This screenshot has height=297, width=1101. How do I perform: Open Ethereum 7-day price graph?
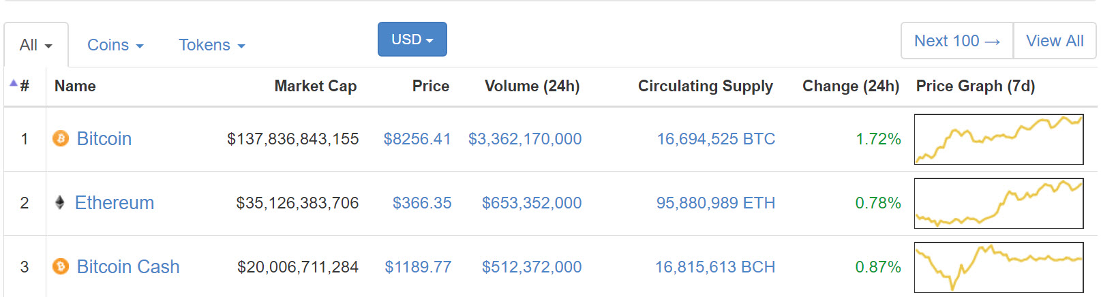pyautogui.click(x=998, y=203)
